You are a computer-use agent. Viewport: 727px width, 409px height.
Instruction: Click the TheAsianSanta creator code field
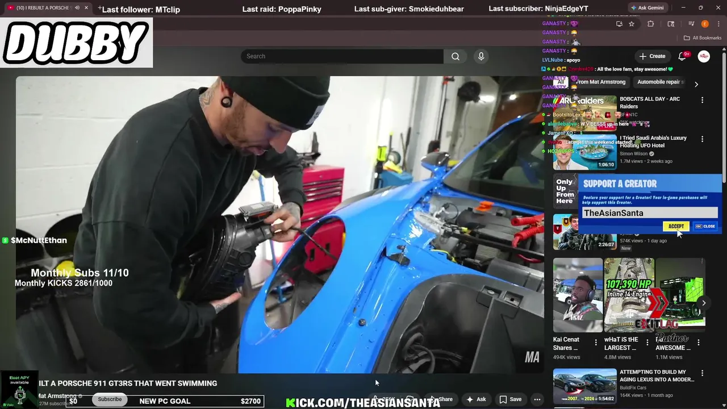click(x=650, y=212)
